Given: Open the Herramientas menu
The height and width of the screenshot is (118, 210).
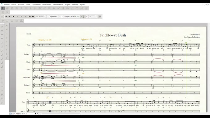Looking at the screenshot, I should 58,5.
